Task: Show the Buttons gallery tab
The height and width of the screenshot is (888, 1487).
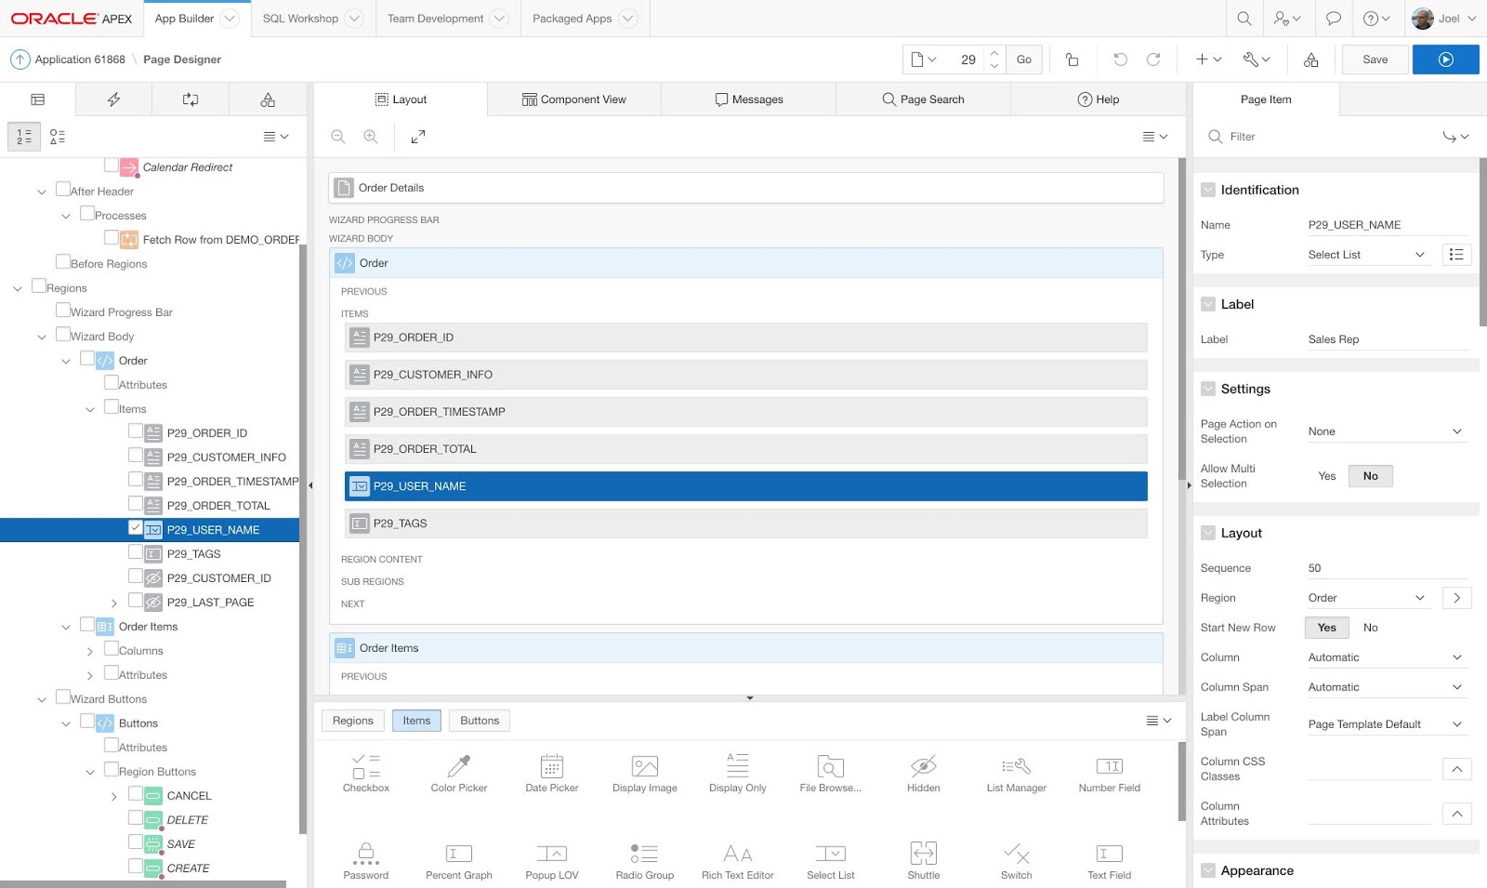Action: (x=480, y=721)
